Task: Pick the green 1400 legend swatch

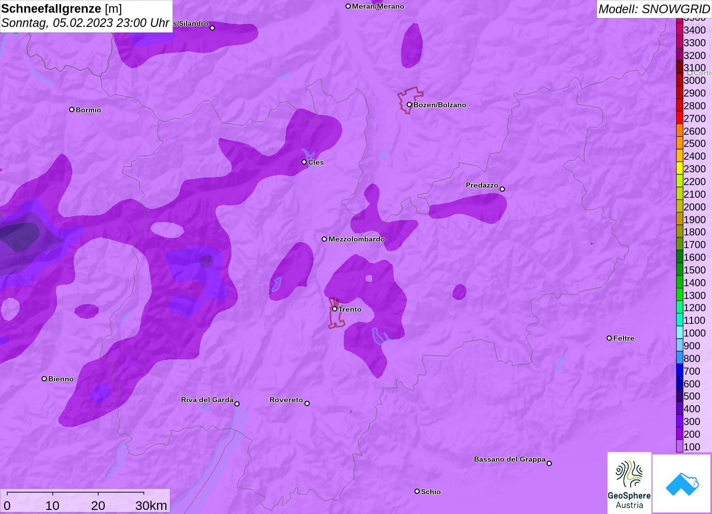Action: click(679, 282)
